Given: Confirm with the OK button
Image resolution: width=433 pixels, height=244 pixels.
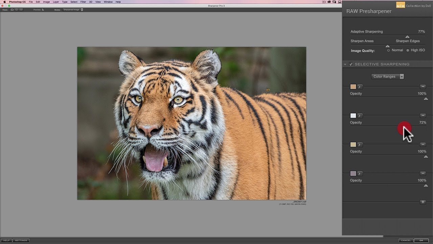Looking at the screenshot, I should (421, 241).
